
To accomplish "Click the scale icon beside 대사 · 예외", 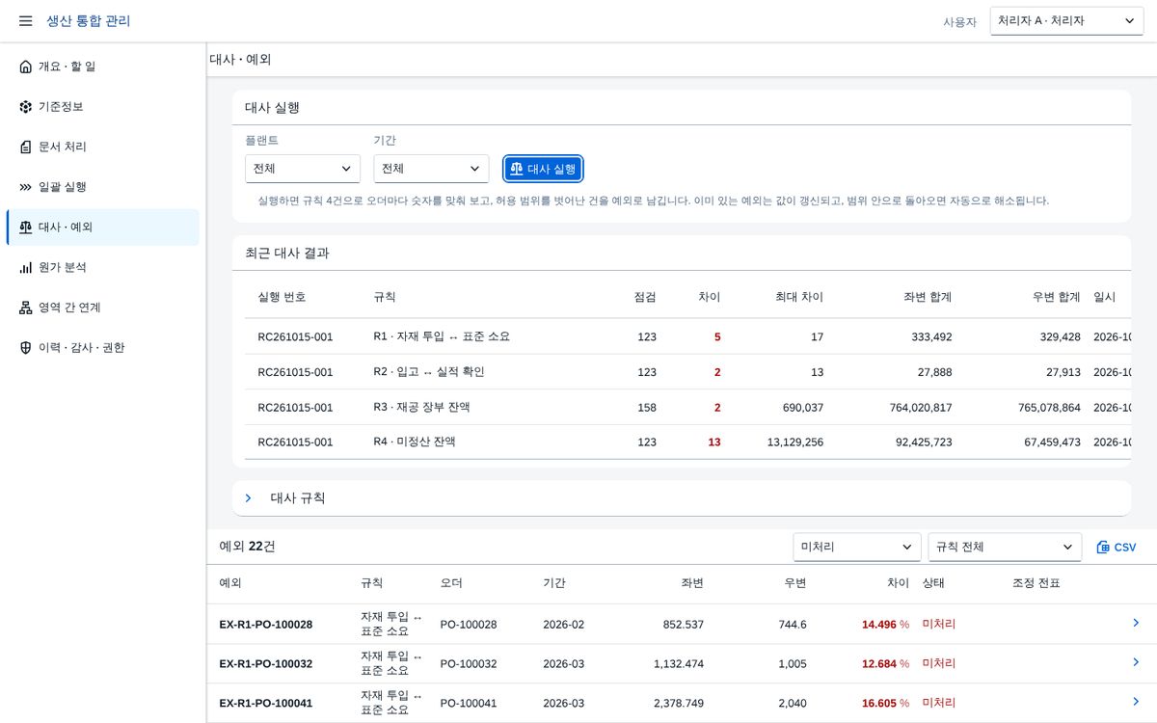I will pos(26,228).
